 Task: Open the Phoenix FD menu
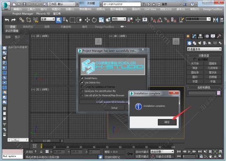(x=43, y=14)
